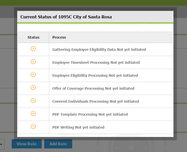Click clock icon for Covered Individuals Processing
Viewport: 187px width, 152px height.
(33, 100)
